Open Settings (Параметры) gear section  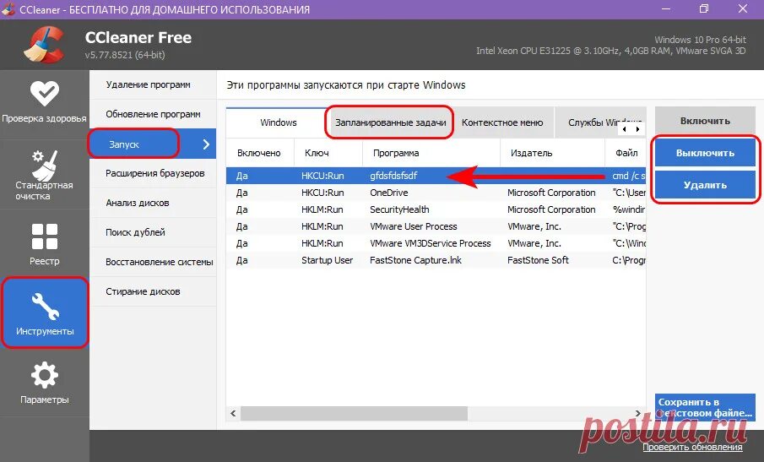(x=45, y=383)
